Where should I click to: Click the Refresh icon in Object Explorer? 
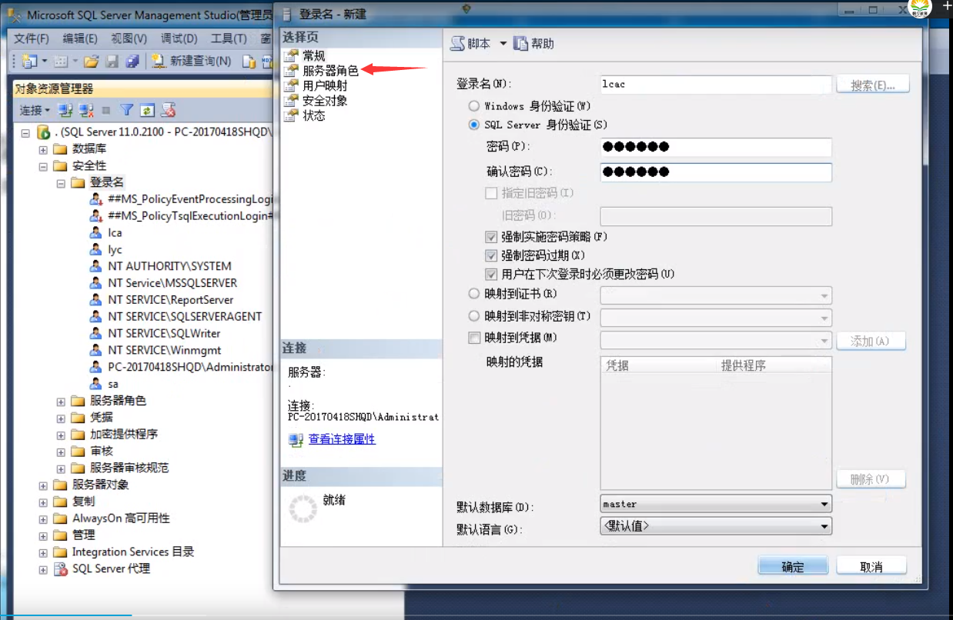point(147,111)
